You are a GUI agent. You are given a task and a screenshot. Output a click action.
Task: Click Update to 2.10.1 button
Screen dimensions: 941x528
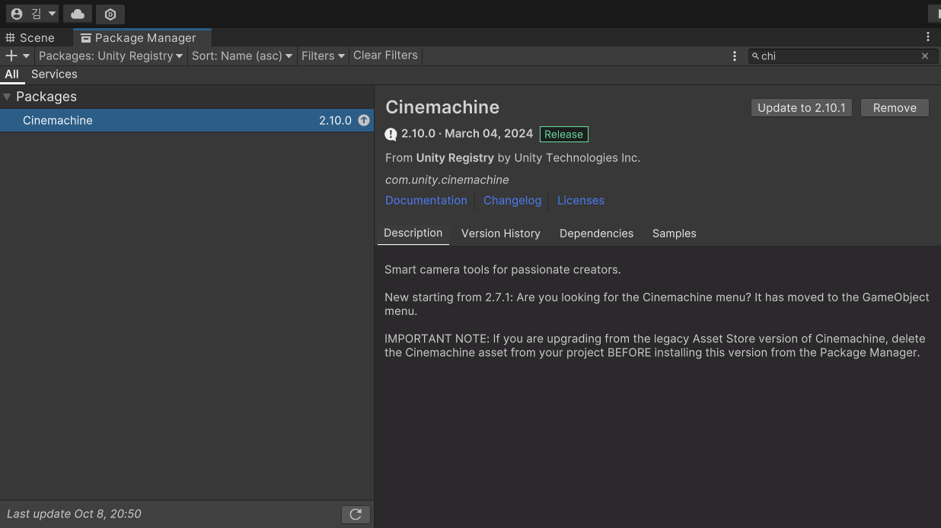click(x=802, y=108)
